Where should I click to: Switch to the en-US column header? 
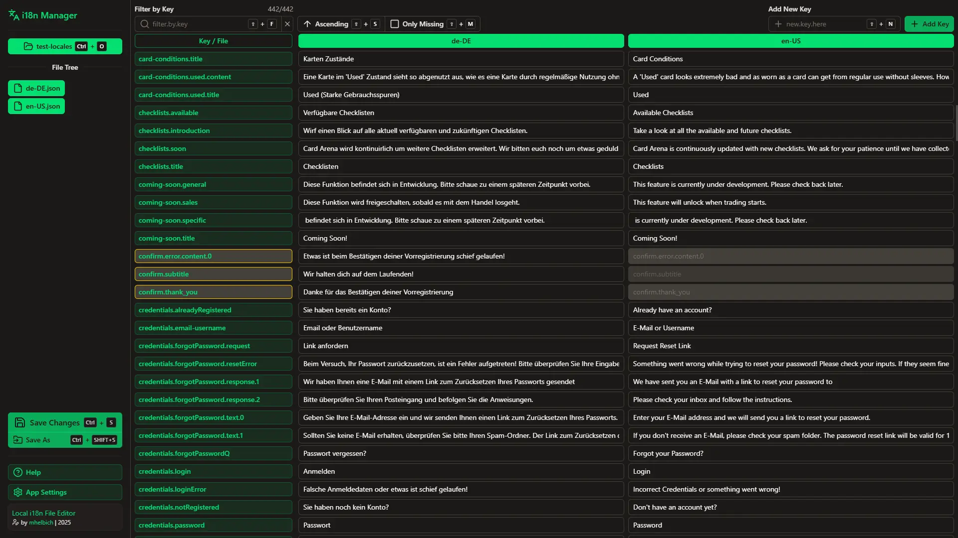pos(790,41)
